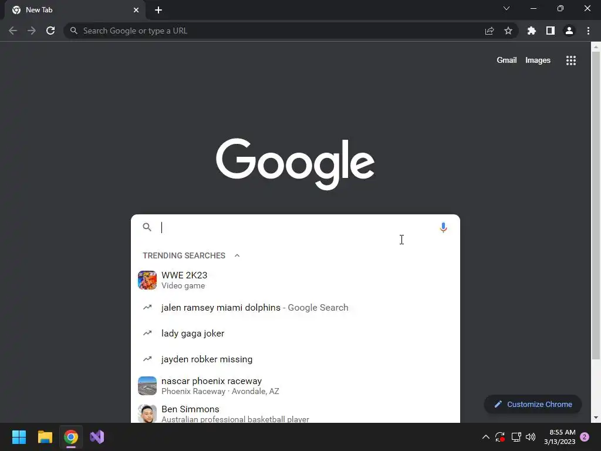Viewport: 601px width, 451px height.
Task: Click the Chrome taskbar icon
Action: (71, 437)
